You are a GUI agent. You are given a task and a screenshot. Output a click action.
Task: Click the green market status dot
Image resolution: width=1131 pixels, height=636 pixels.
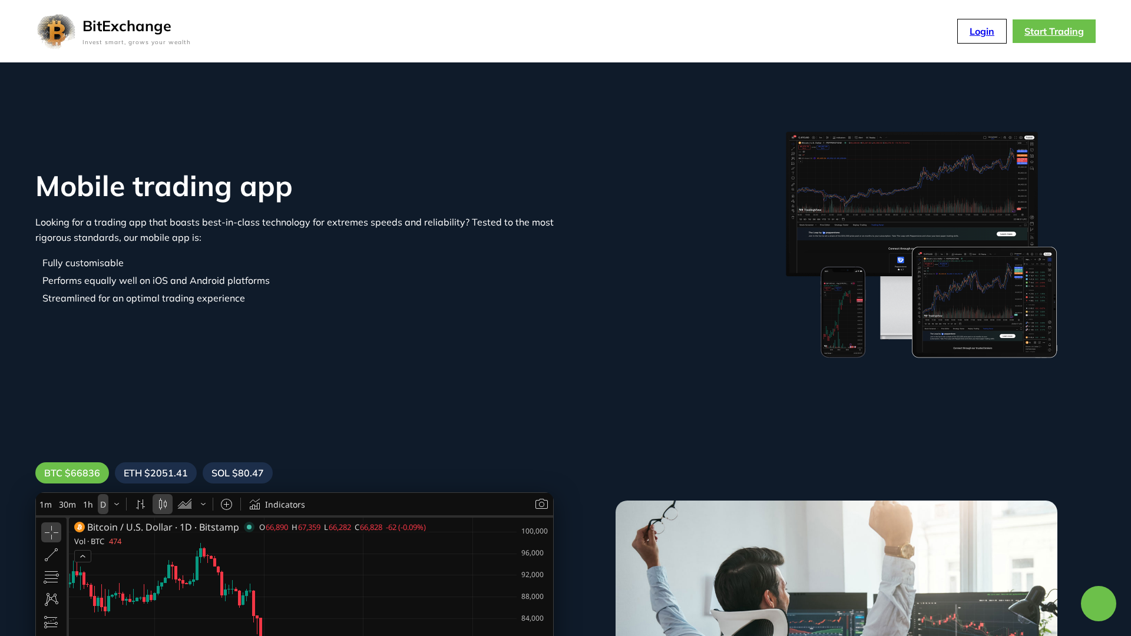(x=249, y=527)
